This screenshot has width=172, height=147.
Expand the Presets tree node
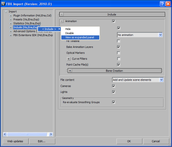(x=11, y=19)
